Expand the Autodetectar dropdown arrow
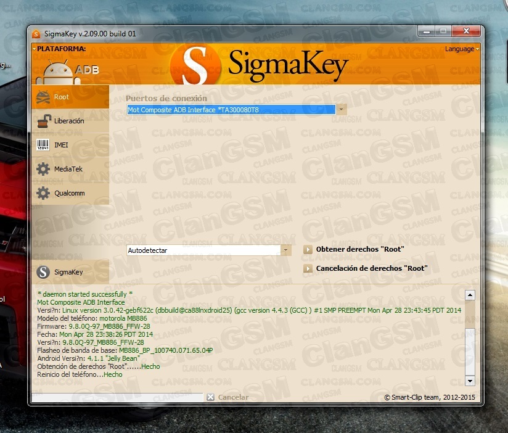The width and height of the screenshot is (508, 433). (x=286, y=250)
